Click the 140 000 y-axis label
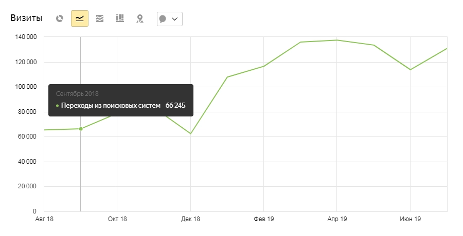The height and width of the screenshot is (236, 463). click(x=25, y=37)
